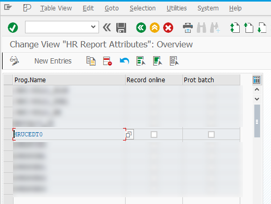Select the row marker for HRUCEDT0
271x204 pixels.
click(8, 134)
